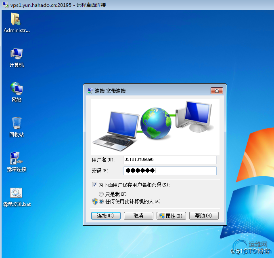The height and width of the screenshot is (258, 274).
Task: Select the 回收站 recycle bin icon
Action: [x=17, y=127]
